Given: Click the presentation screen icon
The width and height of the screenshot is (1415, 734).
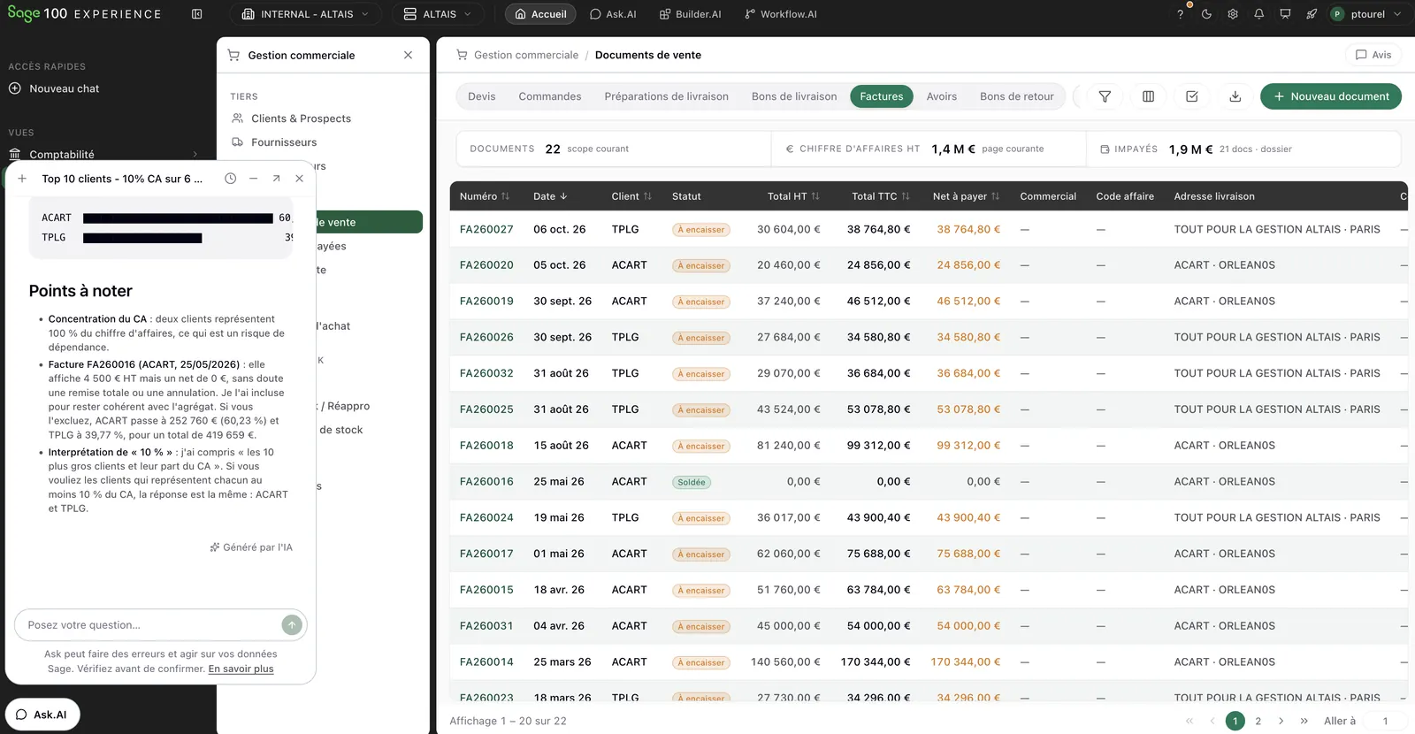Looking at the screenshot, I should 1285,14.
